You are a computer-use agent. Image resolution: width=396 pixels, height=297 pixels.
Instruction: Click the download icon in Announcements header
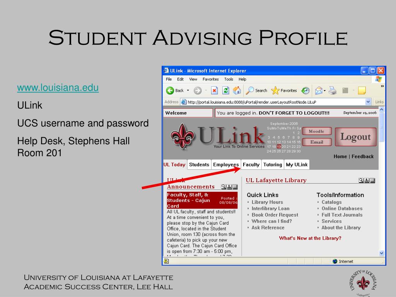[229, 187]
